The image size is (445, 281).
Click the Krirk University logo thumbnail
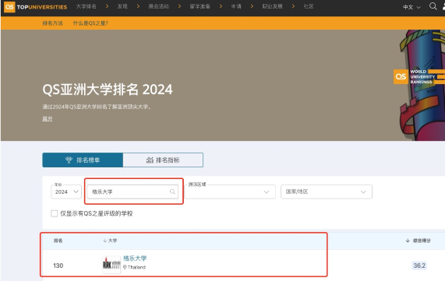(x=111, y=265)
